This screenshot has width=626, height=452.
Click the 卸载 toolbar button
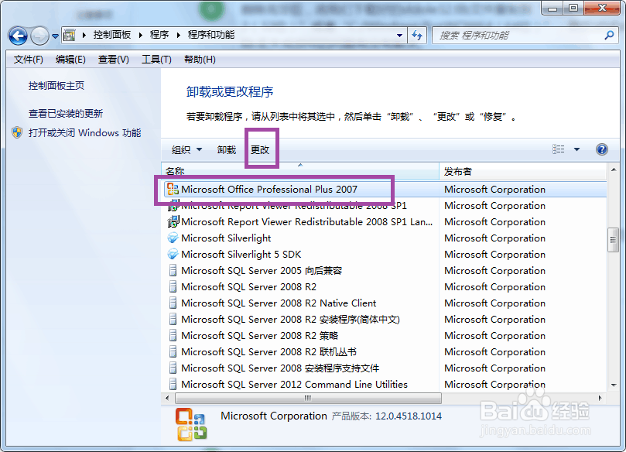[x=227, y=149]
